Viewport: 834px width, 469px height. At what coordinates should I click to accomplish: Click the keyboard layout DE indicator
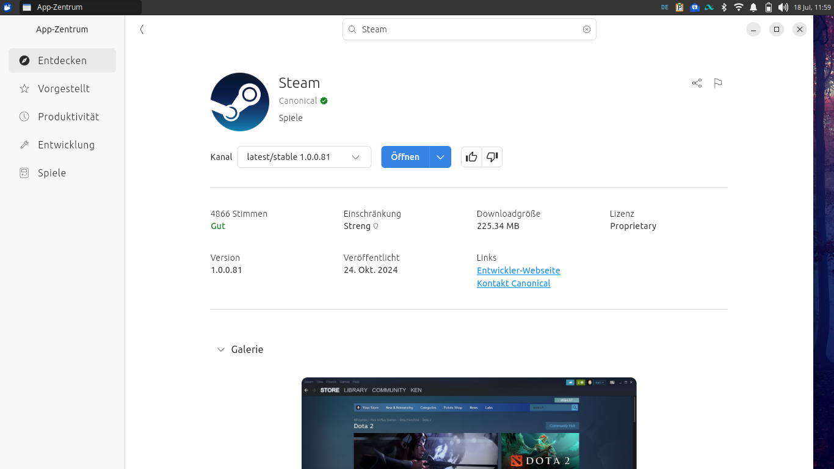(x=665, y=7)
